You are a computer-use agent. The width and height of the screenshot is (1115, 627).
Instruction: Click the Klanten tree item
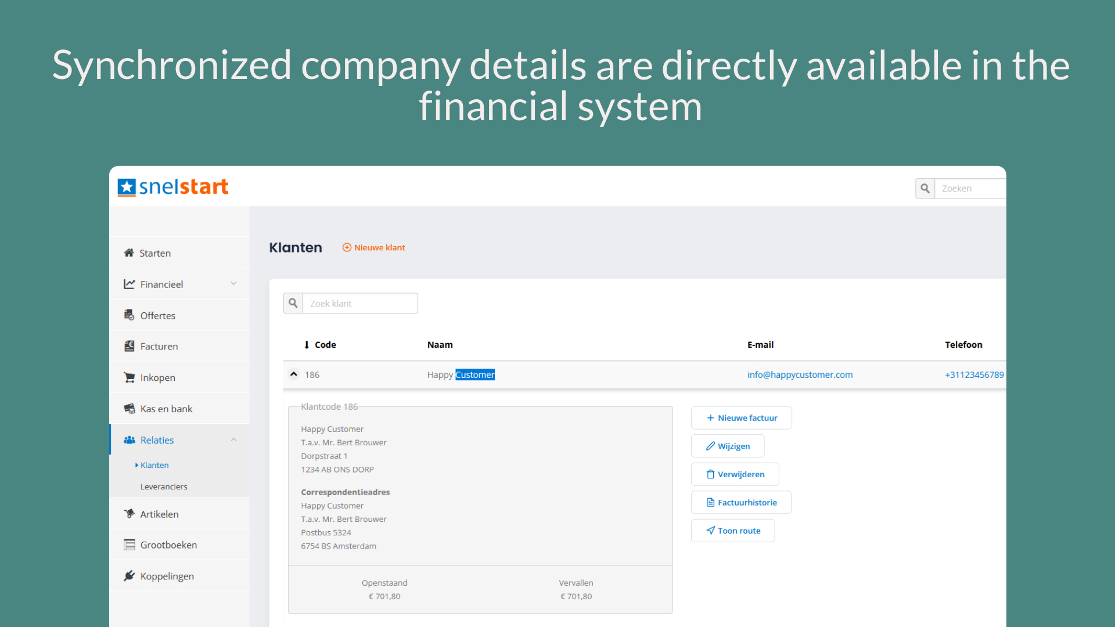(153, 464)
